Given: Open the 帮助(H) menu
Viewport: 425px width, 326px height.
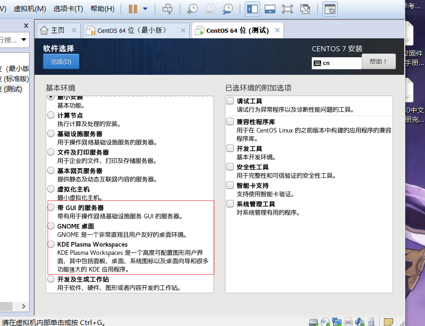Looking at the screenshot, I should coord(103,9).
